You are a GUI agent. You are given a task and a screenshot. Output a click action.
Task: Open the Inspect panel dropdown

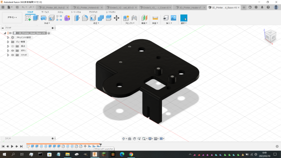tap(155, 23)
